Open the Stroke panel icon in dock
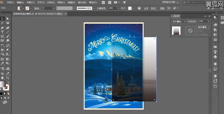224x114 pixels. [215, 40]
